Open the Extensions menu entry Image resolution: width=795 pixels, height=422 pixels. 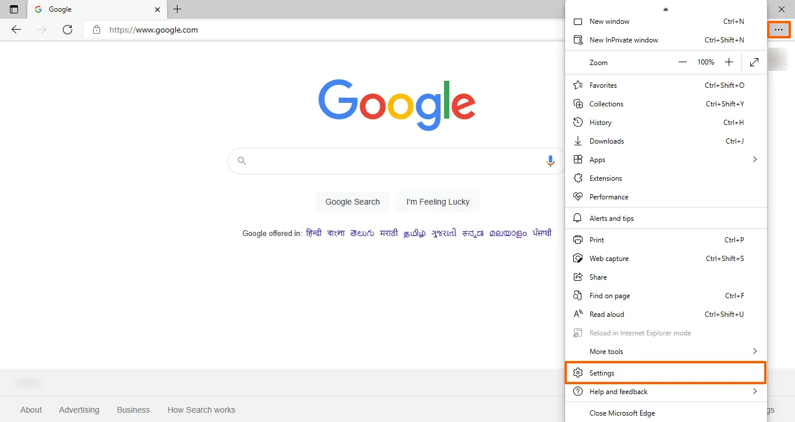click(666, 178)
